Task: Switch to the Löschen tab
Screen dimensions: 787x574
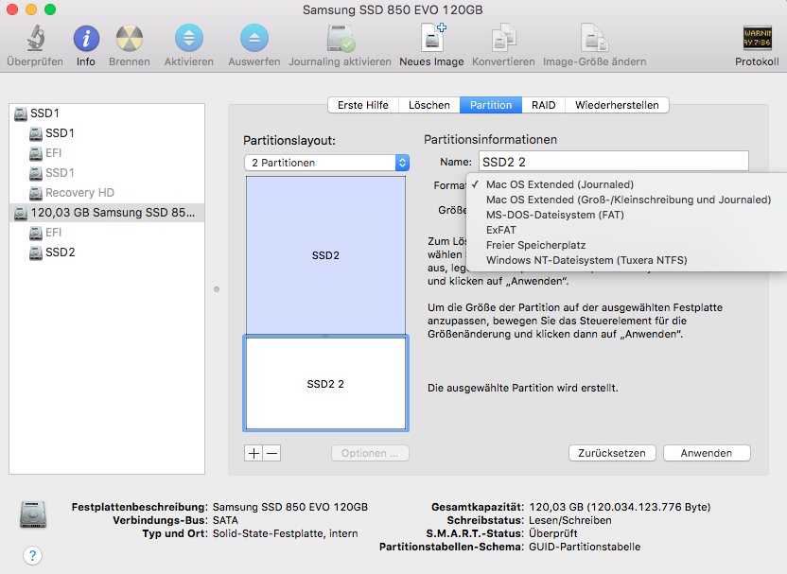Action: pos(429,105)
